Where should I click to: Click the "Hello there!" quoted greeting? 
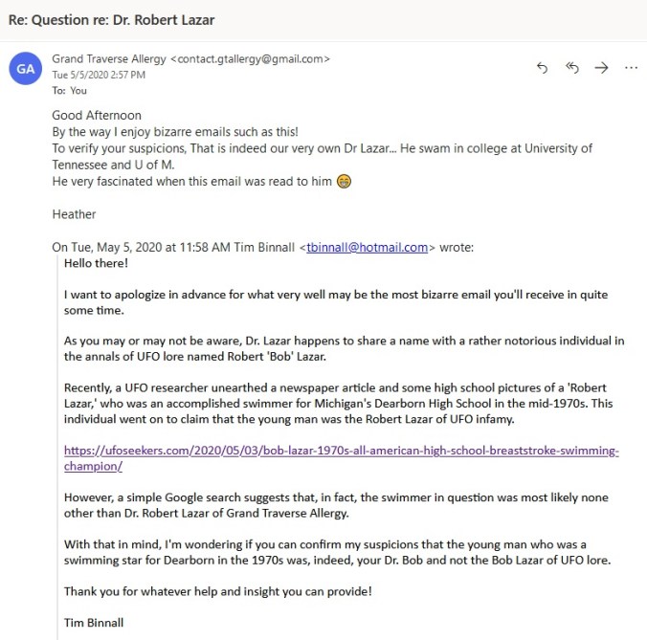[96, 262]
